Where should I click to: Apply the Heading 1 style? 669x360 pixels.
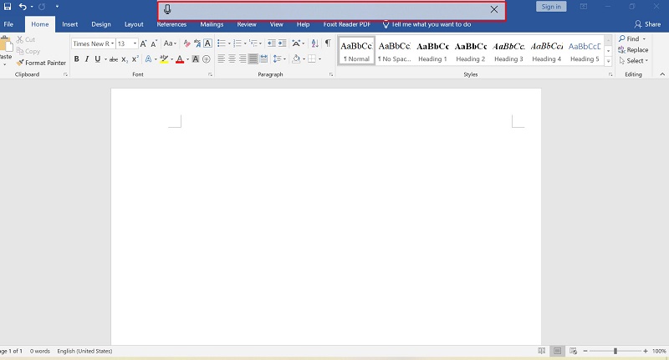(432, 50)
